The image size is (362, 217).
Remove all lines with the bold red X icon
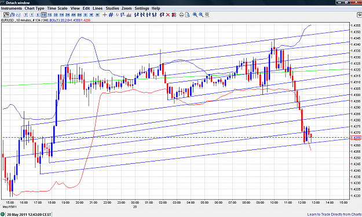tap(174, 15)
